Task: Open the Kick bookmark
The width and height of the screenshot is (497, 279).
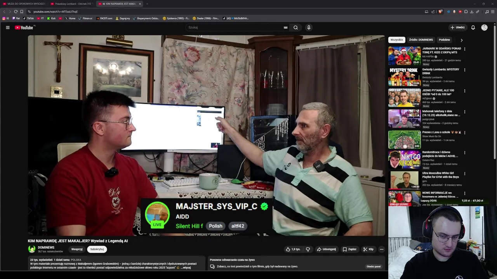Action: [52, 18]
